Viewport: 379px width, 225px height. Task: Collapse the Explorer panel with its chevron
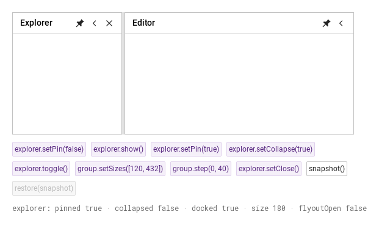[x=95, y=23]
